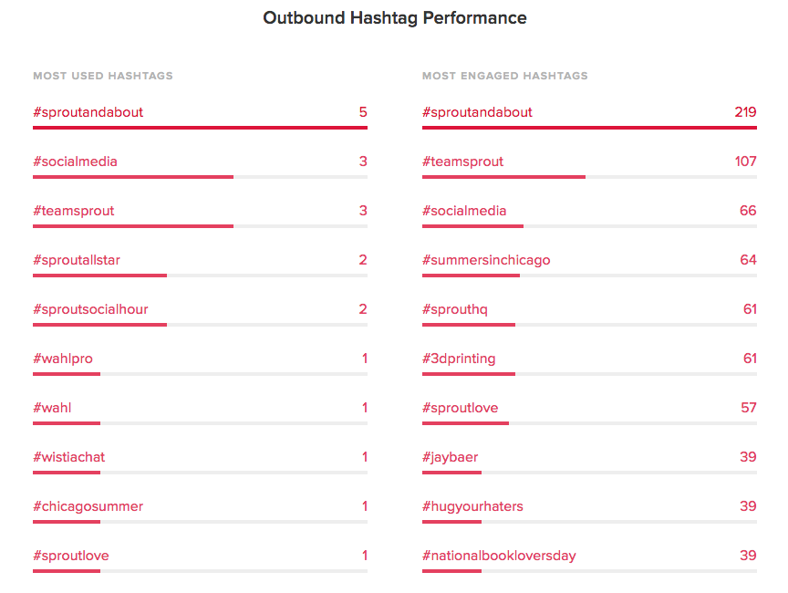Open the #sproutandabout most used hashtag

coord(88,112)
